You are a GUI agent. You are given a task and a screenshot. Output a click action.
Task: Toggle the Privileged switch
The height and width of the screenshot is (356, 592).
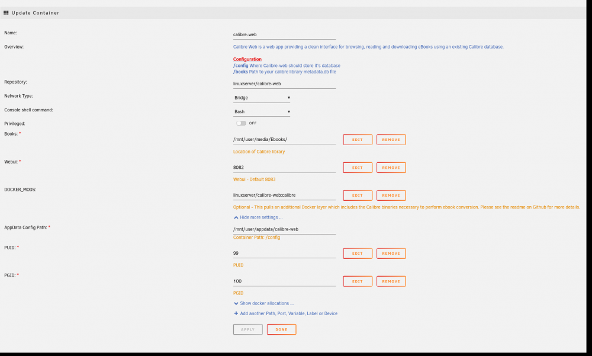(x=241, y=123)
